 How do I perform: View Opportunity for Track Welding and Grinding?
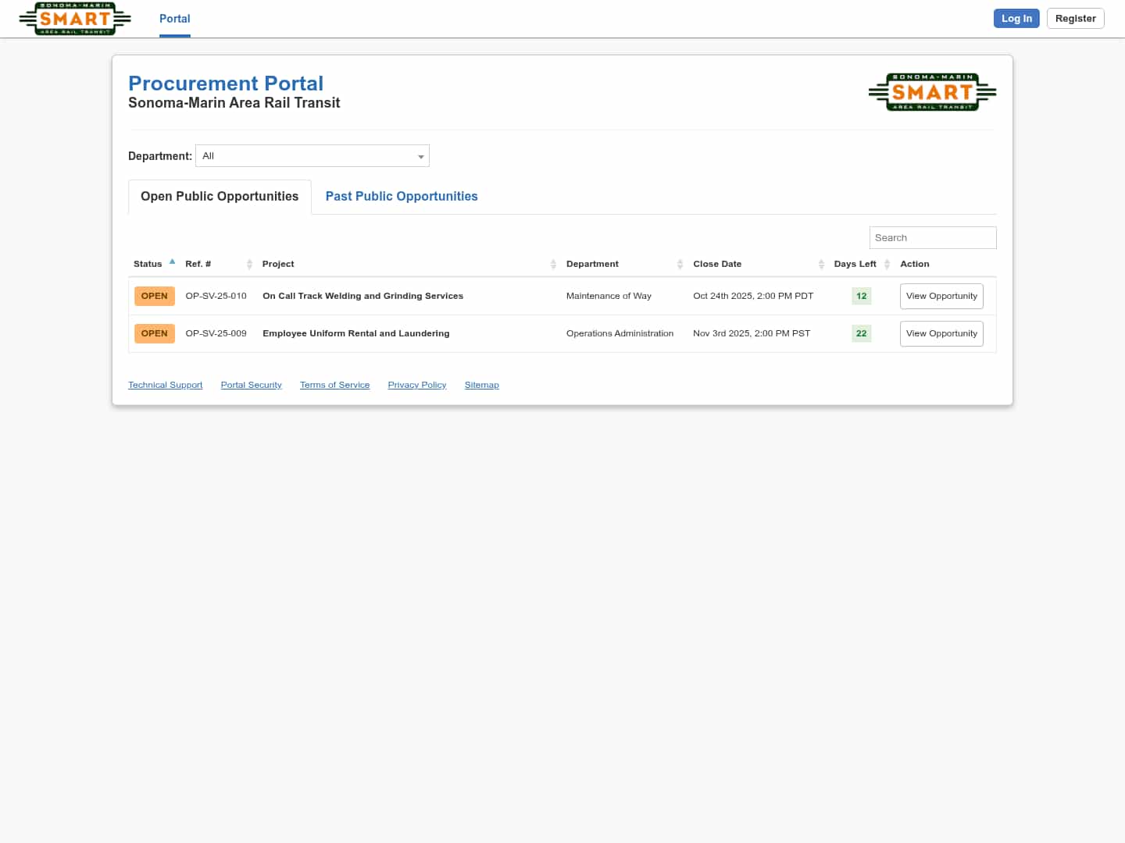[941, 297]
